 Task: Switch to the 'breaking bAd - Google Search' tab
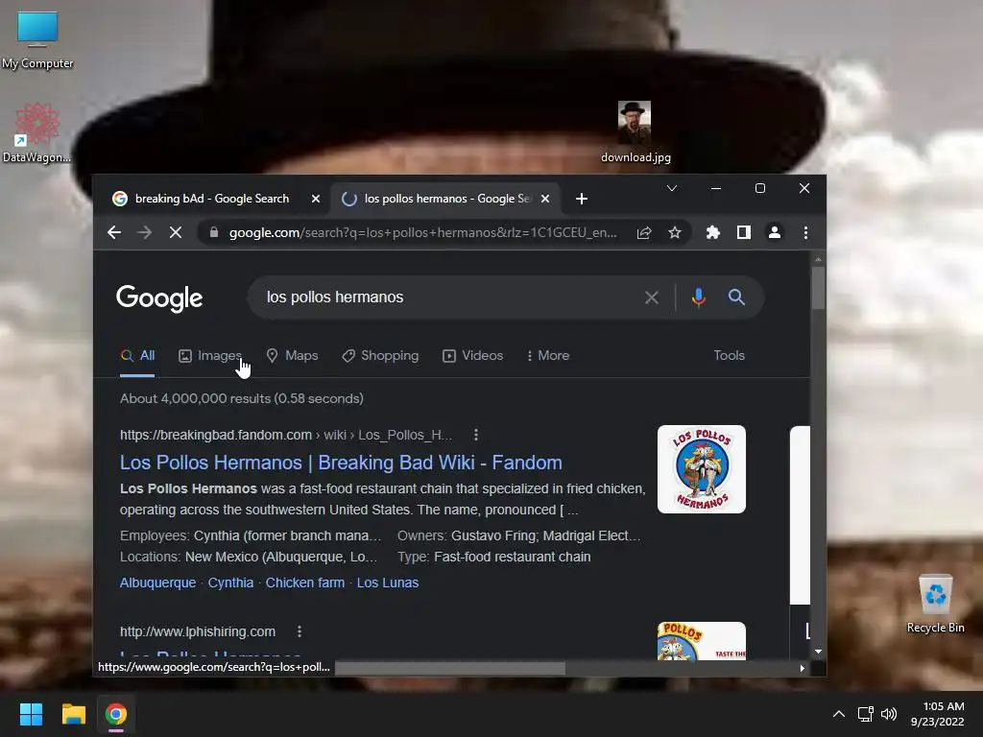pyautogui.click(x=211, y=199)
